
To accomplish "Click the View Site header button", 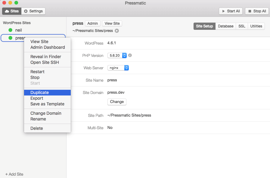I will (112, 23).
